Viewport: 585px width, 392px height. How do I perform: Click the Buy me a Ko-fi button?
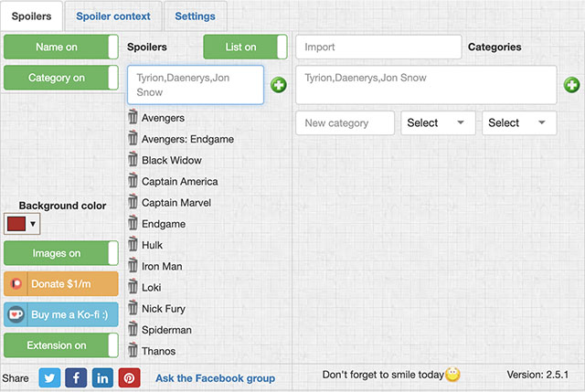(61, 314)
